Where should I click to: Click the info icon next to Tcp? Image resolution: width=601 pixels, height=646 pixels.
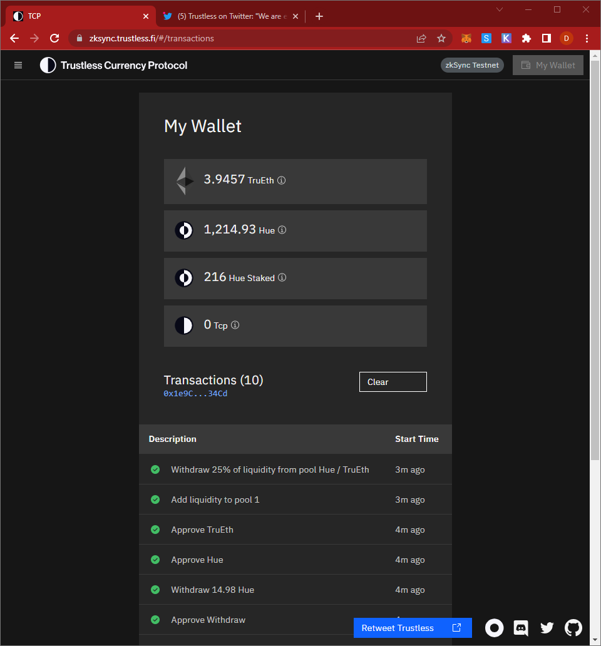[235, 325]
